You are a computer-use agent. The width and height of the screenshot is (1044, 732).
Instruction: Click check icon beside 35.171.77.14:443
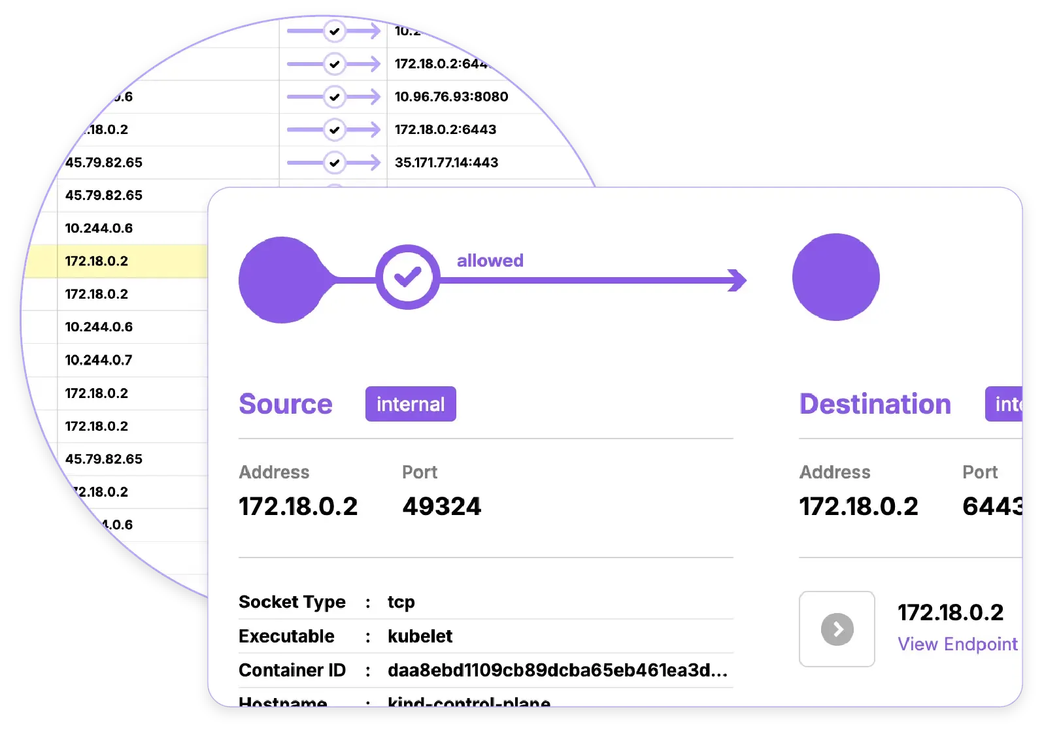point(335,163)
